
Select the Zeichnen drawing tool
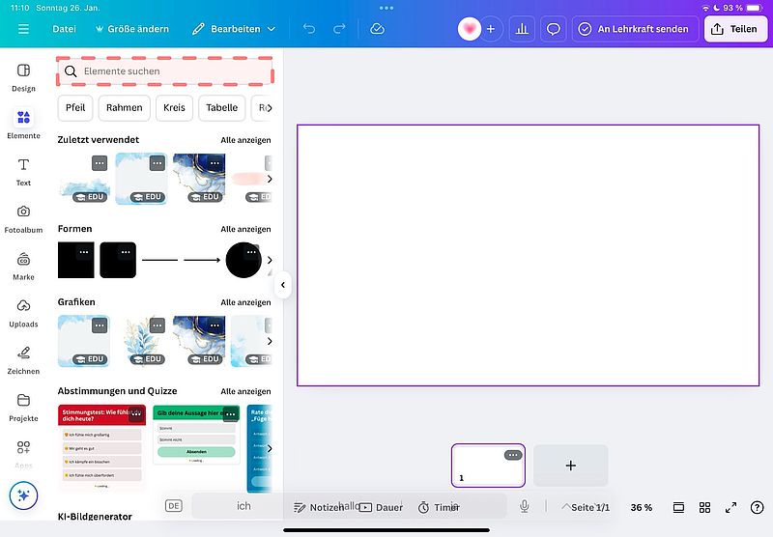(23, 359)
